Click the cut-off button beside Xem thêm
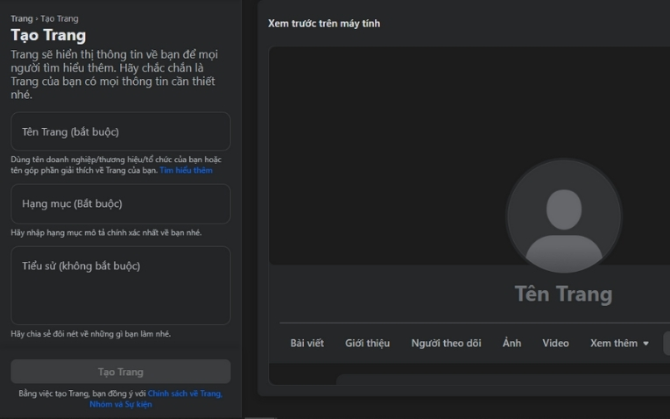Viewport: 670px width, 419px height. (x=666, y=343)
